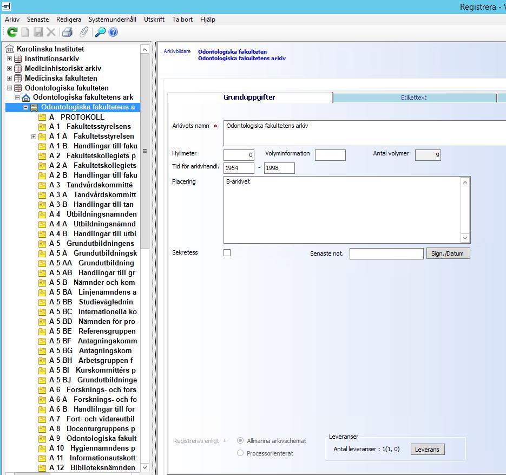
Task: Click the house icon beside Odontologiska fakultetens ark
Action: click(x=26, y=97)
